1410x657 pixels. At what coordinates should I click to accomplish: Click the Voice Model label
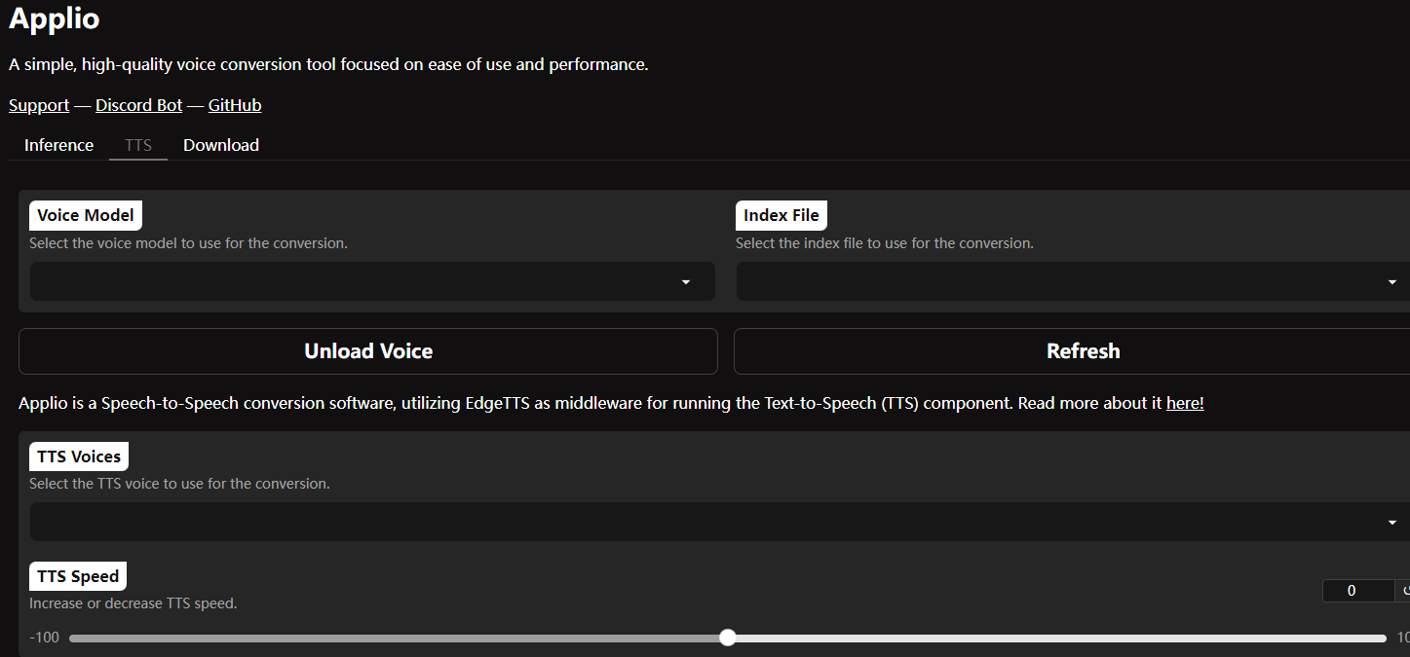click(86, 215)
